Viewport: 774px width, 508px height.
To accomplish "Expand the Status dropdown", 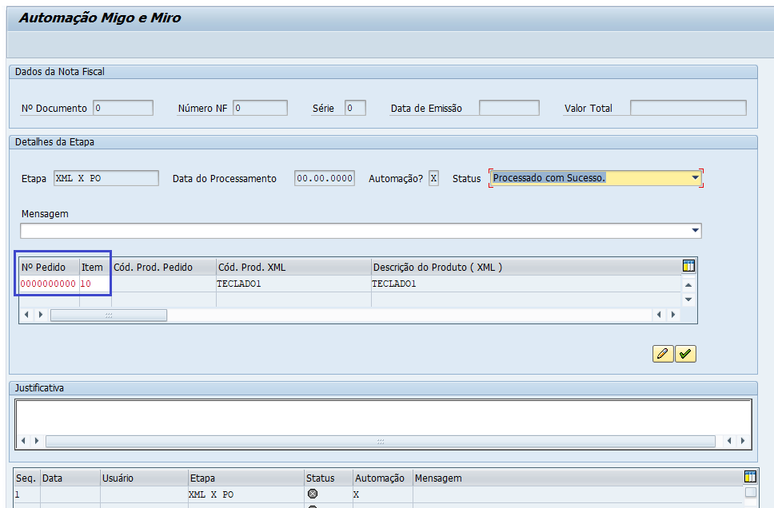I will coord(696,178).
